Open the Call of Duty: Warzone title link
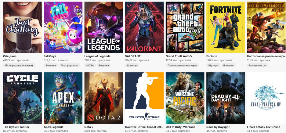Viewport: 286px width, 133px height. click(180, 127)
